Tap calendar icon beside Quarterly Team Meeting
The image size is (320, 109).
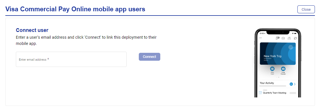(260, 93)
